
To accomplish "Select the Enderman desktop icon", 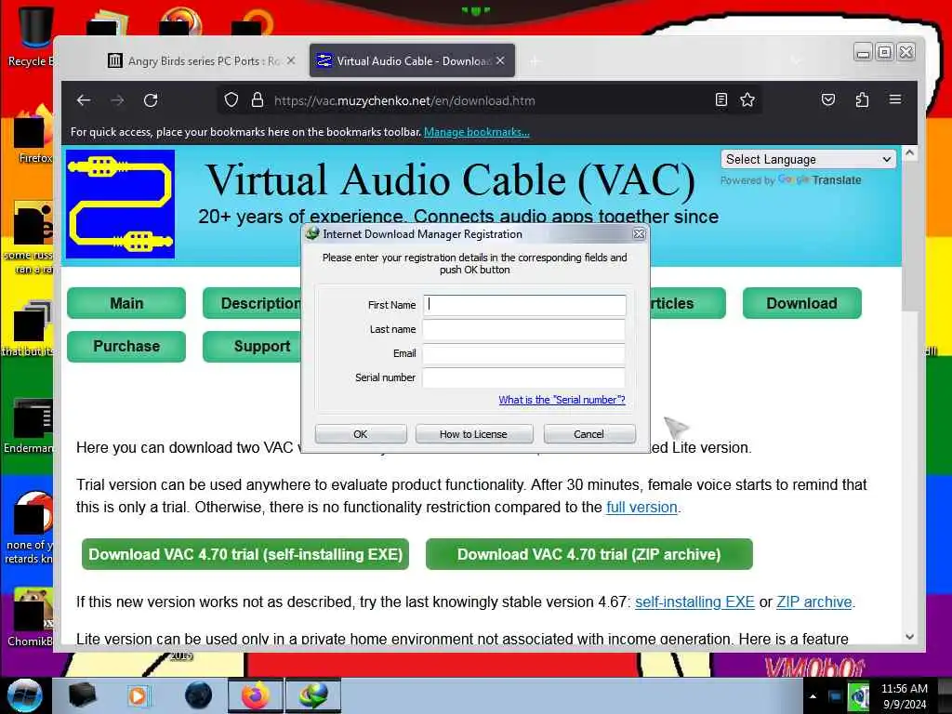I will (x=29, y=425).
